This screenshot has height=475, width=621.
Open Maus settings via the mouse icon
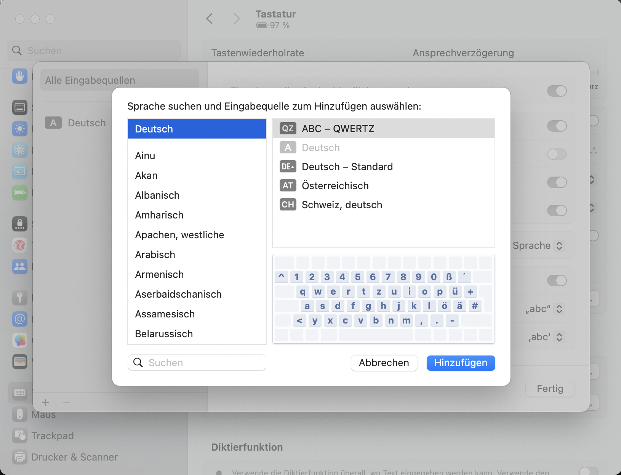point(20,414)
